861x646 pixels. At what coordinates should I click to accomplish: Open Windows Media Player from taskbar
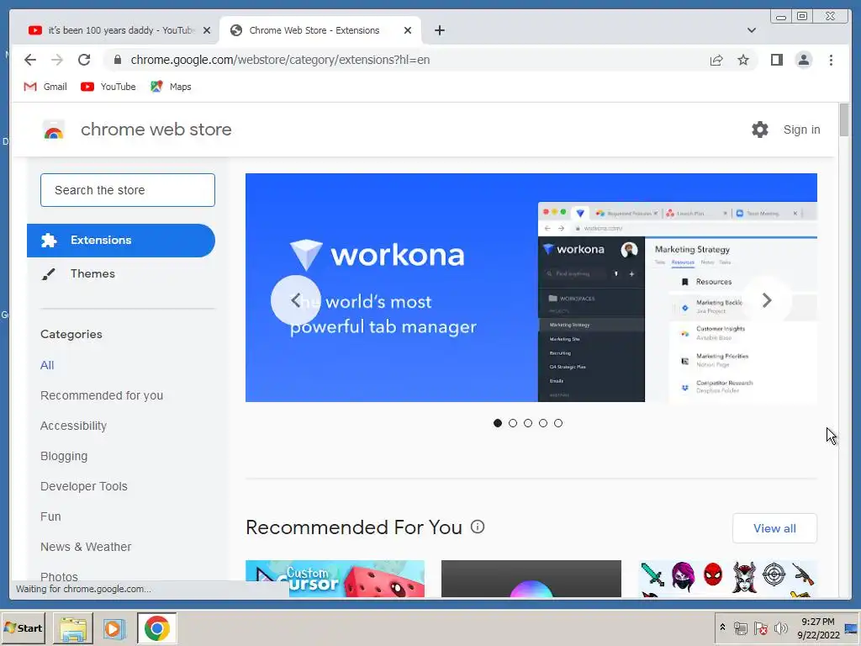114,628
